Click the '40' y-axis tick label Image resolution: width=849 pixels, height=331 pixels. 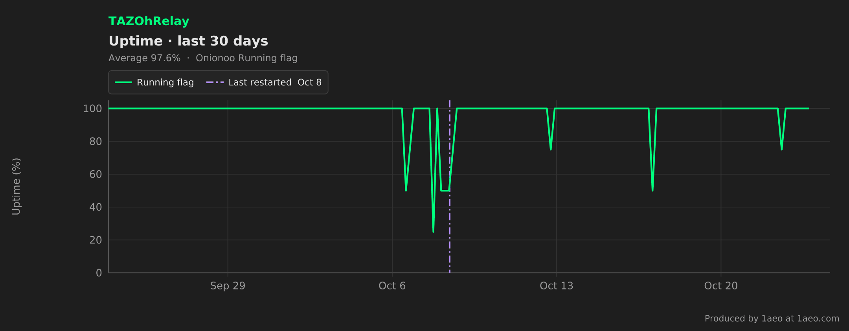click(96, 207)
